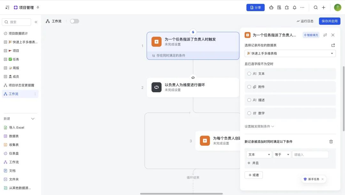Click the swap arrows icon in settings panel
Viewport: 345px width, 195px height.
coord(325,35)
